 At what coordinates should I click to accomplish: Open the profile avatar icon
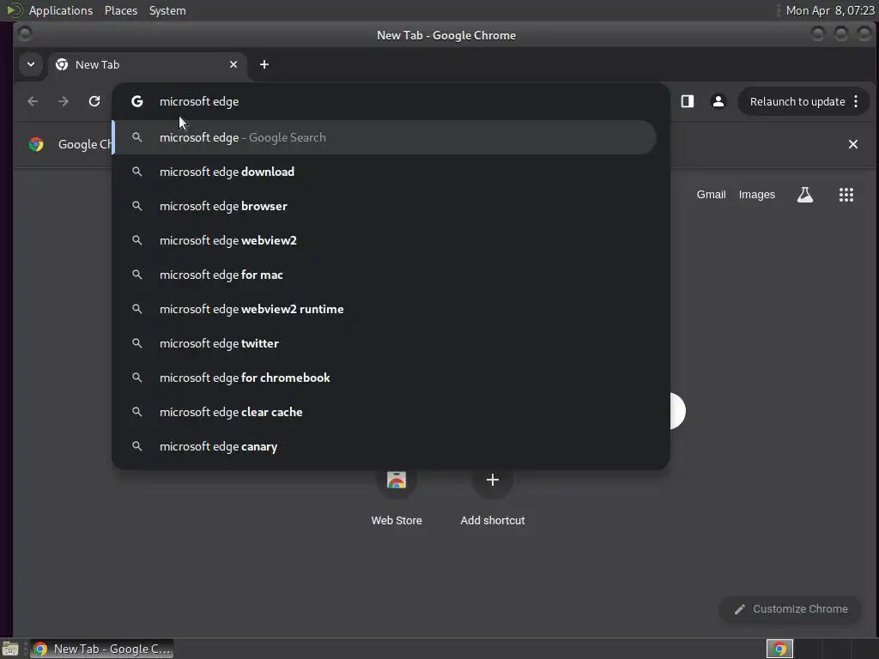(x=718, y=101)
